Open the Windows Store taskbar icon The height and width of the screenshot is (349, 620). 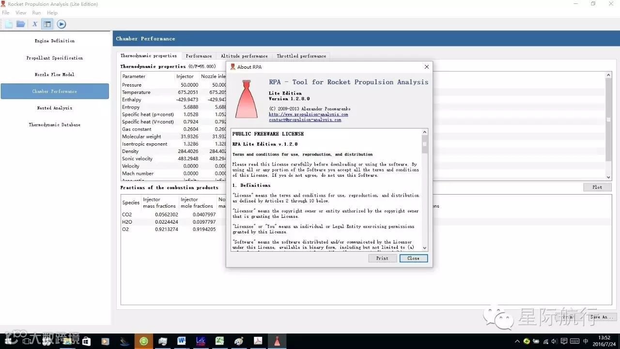(x=86, y=341)
